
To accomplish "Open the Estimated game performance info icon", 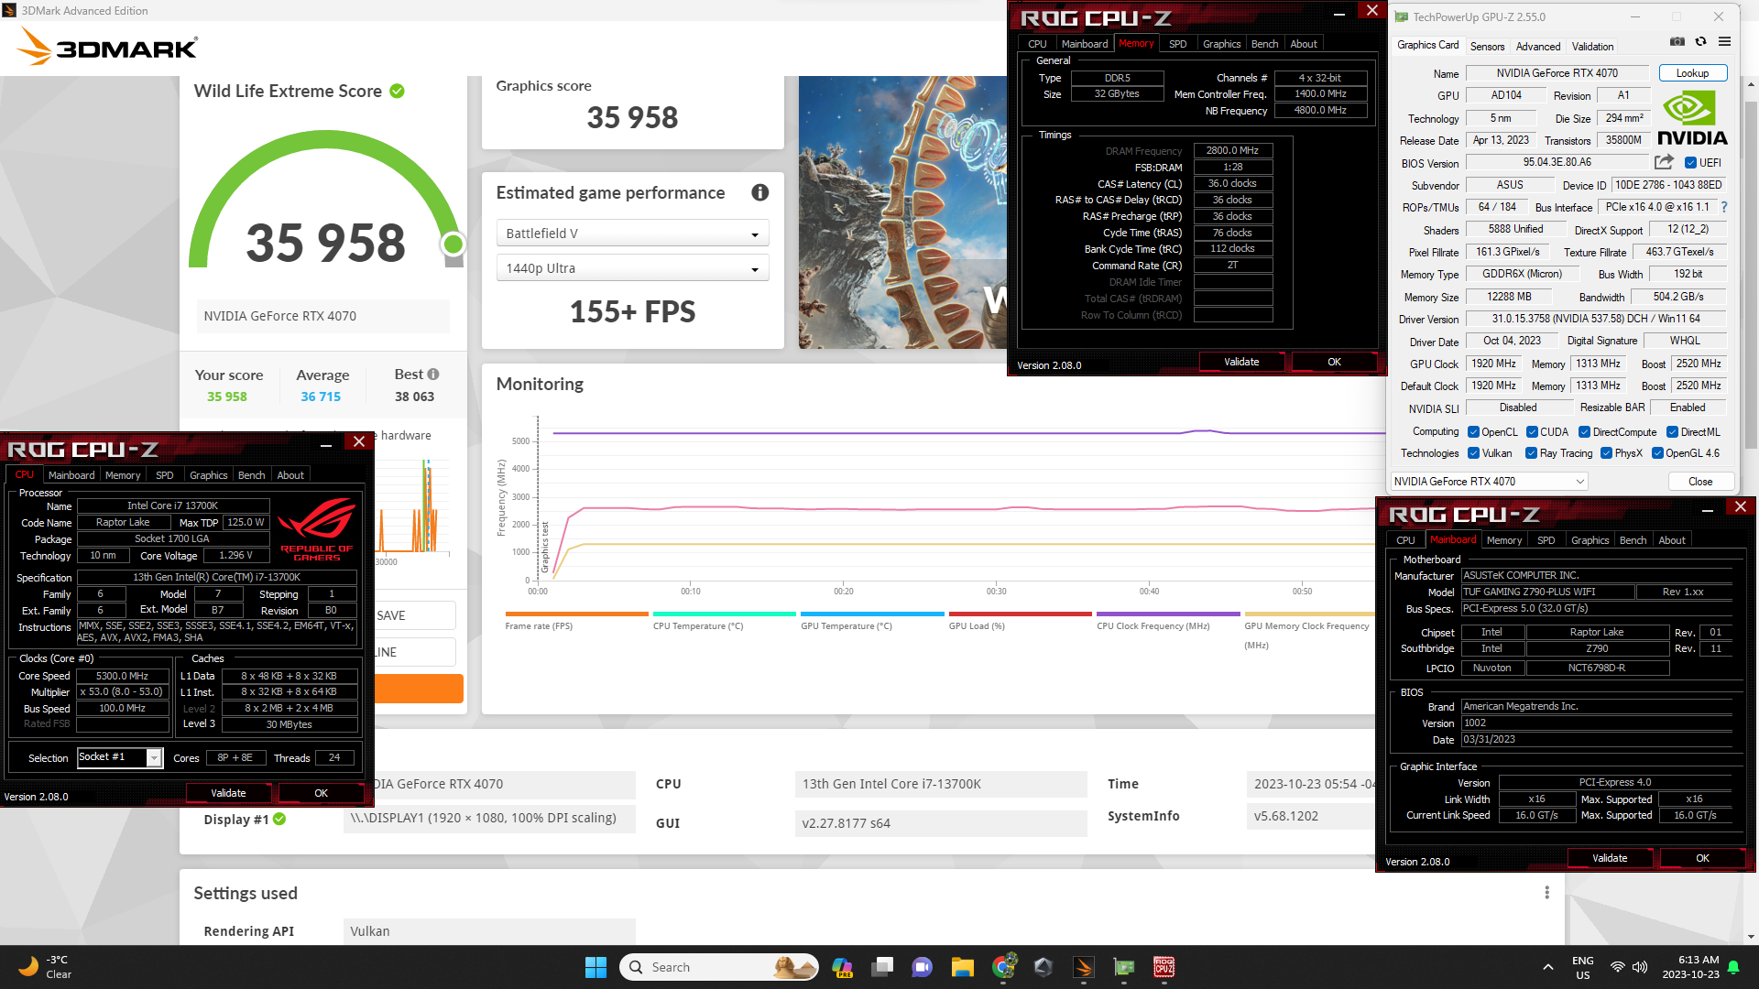I will (760, 192).
